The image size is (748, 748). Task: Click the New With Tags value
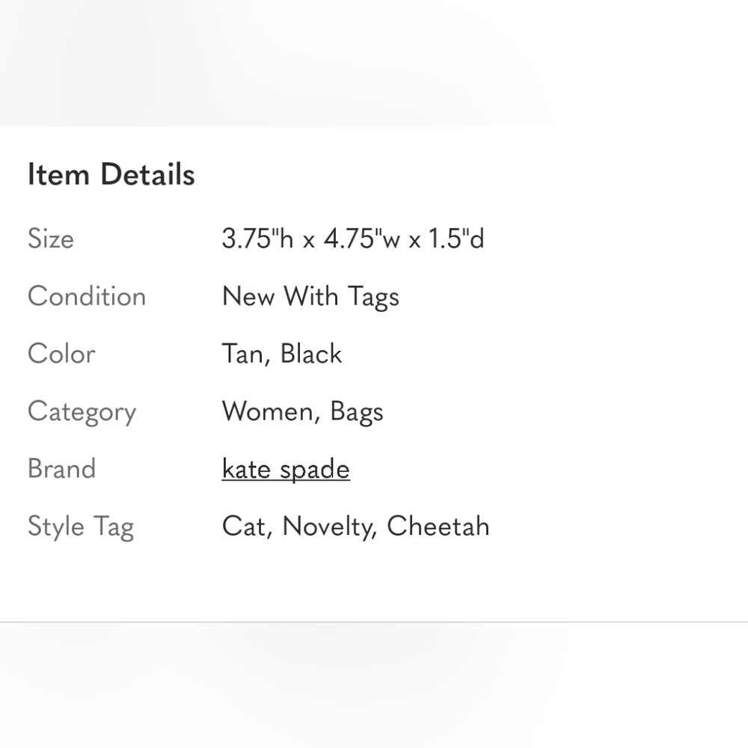click(x=310, y=297)
